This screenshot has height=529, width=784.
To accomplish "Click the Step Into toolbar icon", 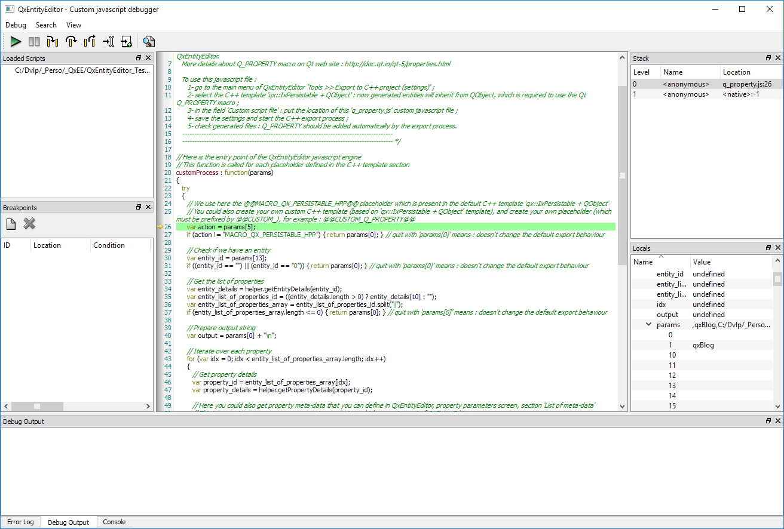I will 53,42.
